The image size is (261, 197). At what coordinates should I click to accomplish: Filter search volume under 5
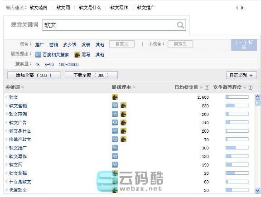tap(38, 65)
